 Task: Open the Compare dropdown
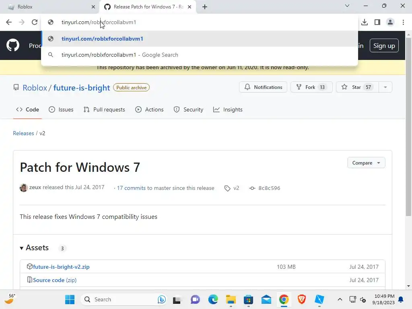coord(366,163)
